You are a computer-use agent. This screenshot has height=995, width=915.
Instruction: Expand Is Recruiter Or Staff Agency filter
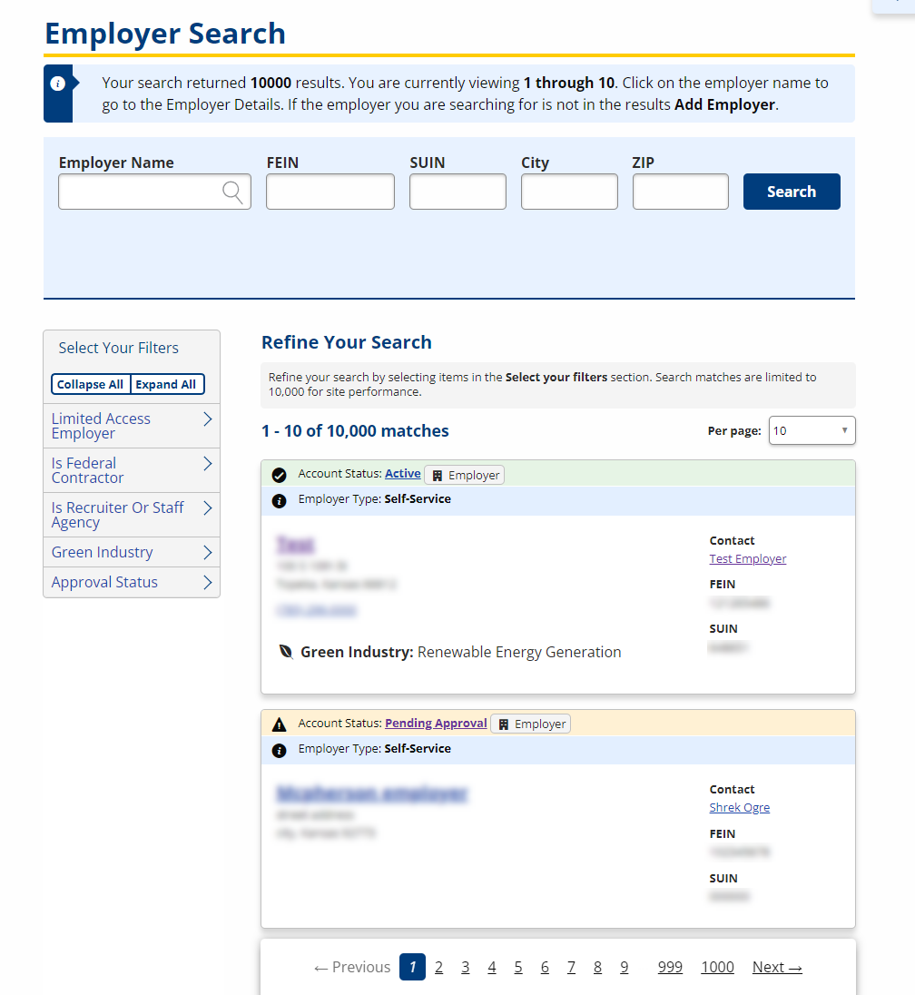132,515
